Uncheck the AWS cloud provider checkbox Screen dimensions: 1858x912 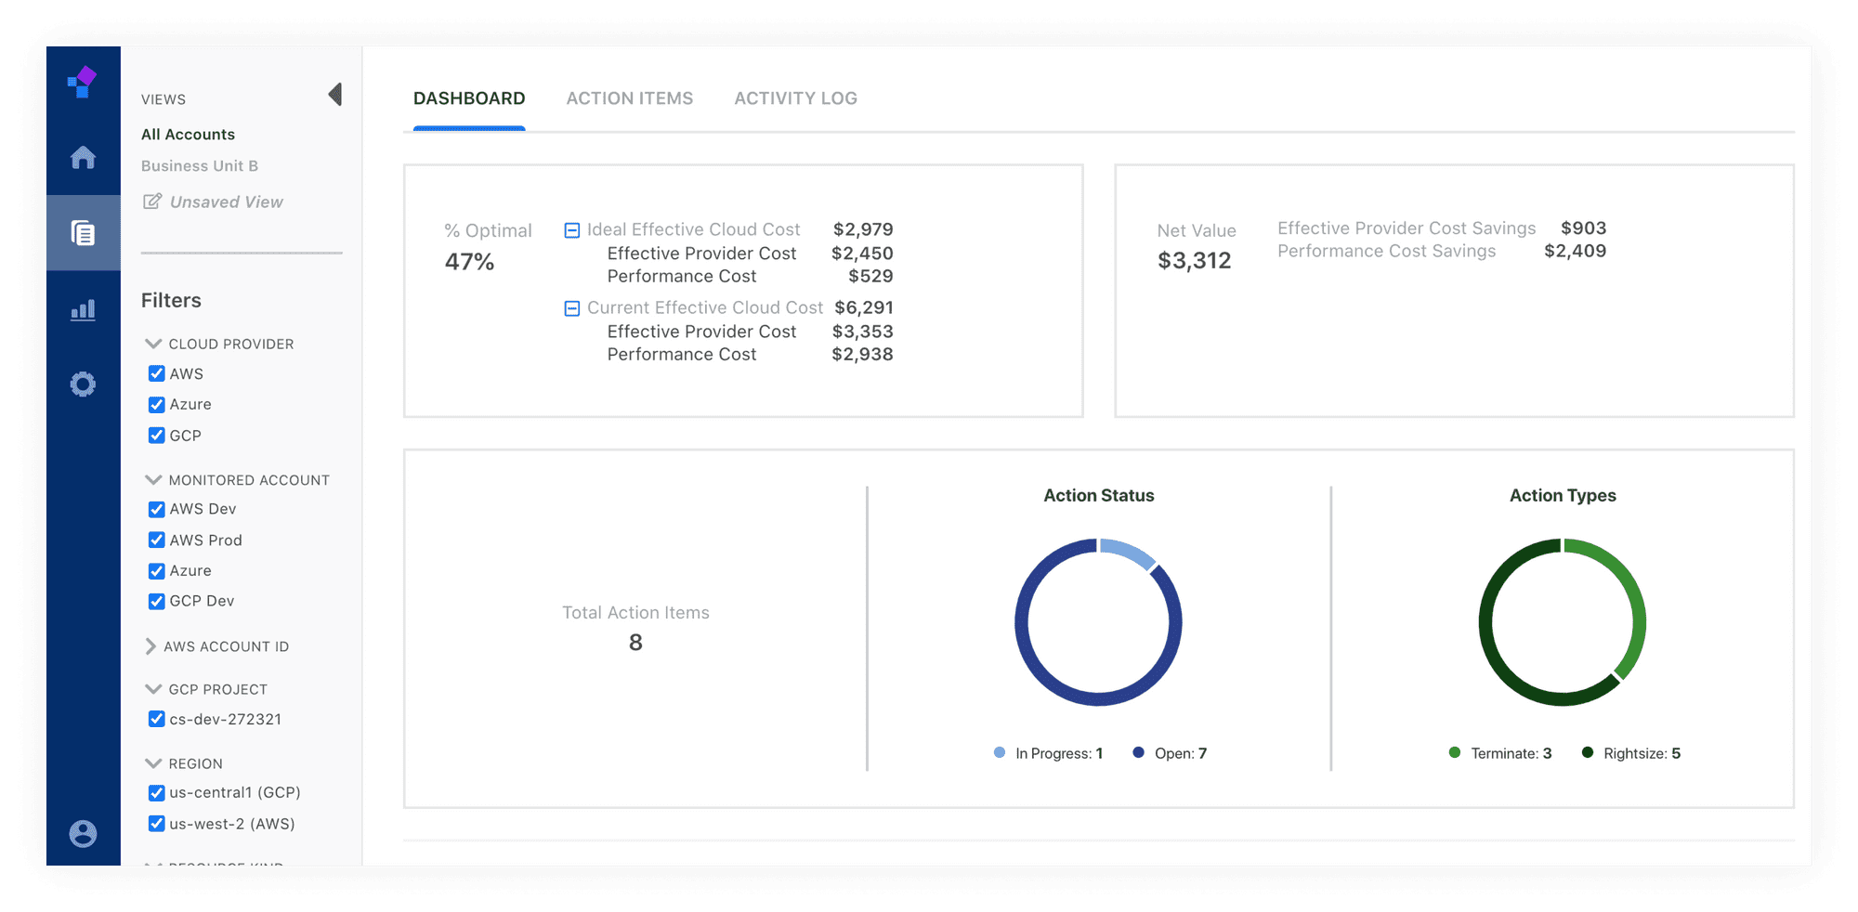pyautogui.click(x=156, y=373)
